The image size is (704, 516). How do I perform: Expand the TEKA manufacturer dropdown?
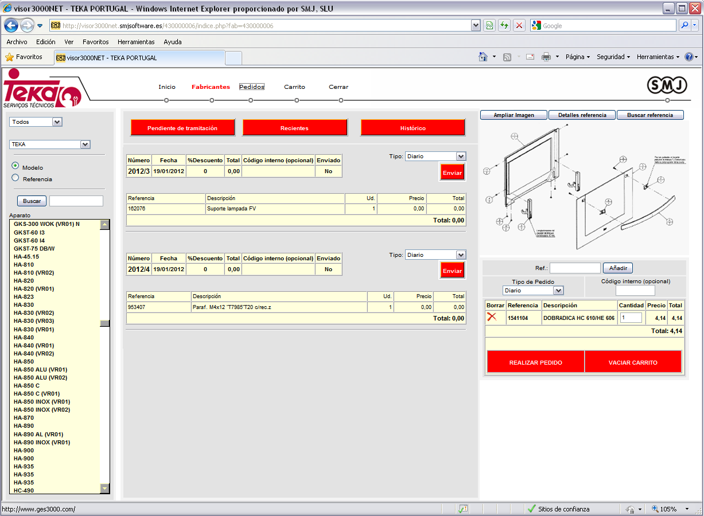(x=50, y=144)
